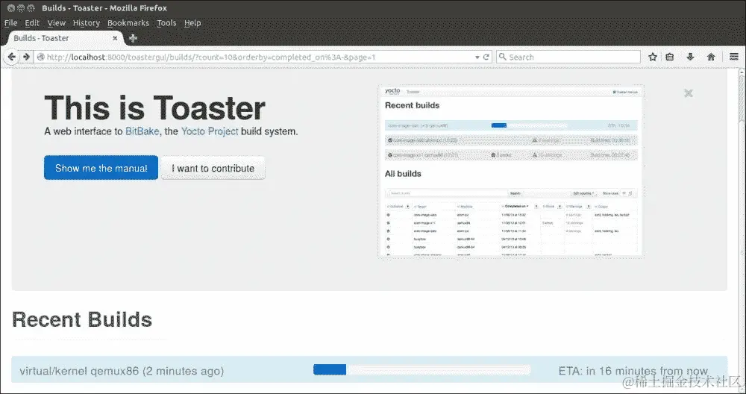Open the Help menu
Screen dimensions: 746x394
click(x=192, y=23)
